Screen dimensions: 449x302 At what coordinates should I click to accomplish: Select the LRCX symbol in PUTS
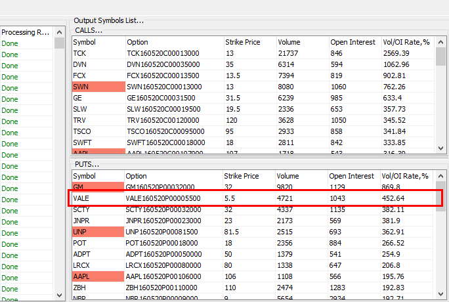[81, 265]
